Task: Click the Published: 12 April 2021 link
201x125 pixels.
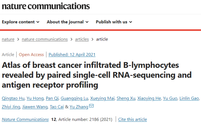Action: tap(72, 55)
